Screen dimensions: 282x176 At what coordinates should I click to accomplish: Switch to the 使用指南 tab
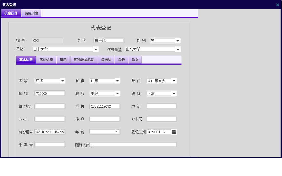[32, 13]
